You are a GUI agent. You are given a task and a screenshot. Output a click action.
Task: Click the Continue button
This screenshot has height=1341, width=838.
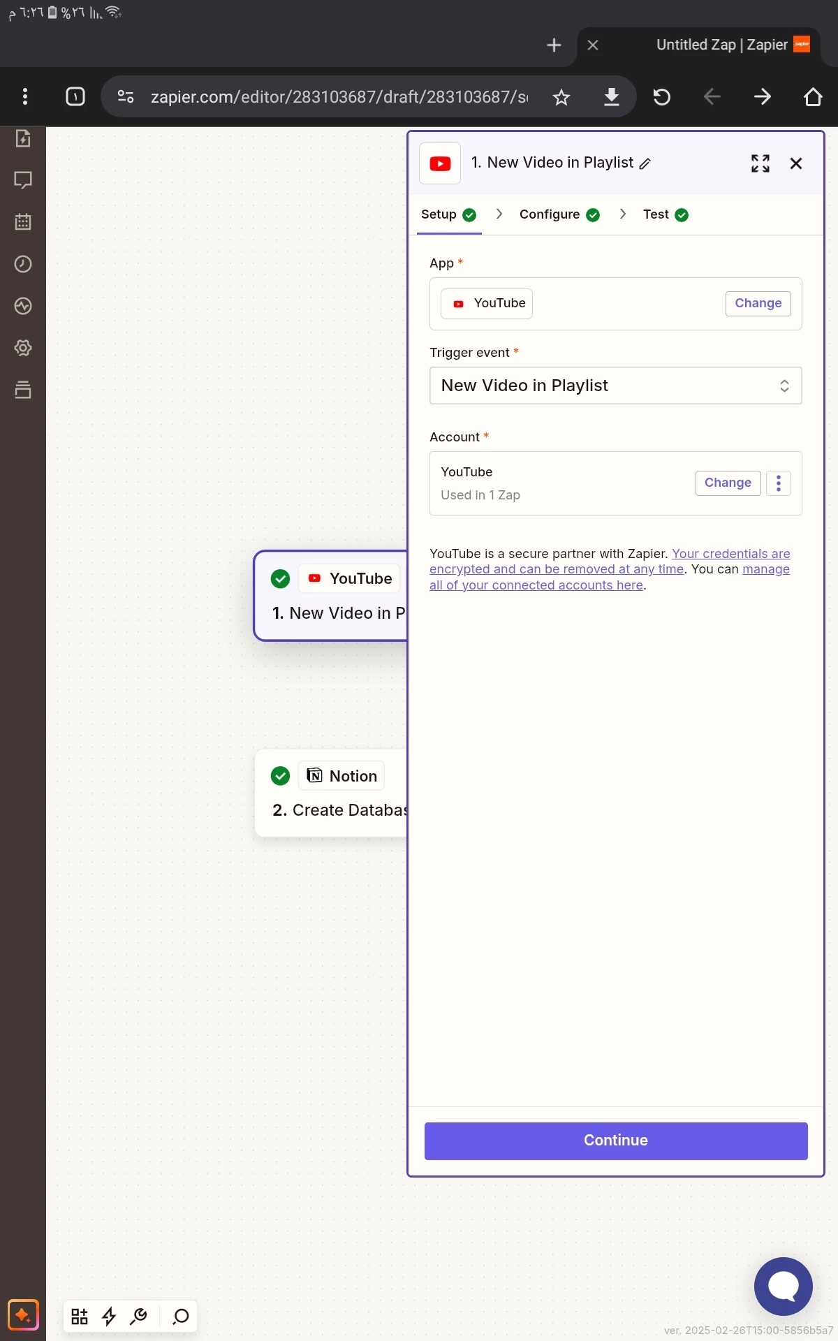tap(616, 1141)
